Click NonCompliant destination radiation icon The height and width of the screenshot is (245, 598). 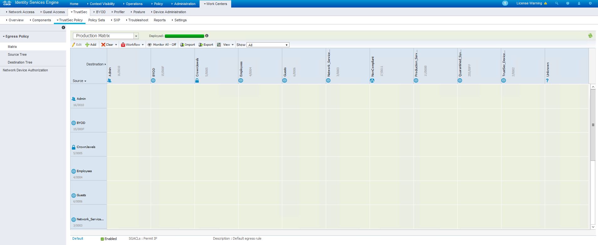pos(372,80)
